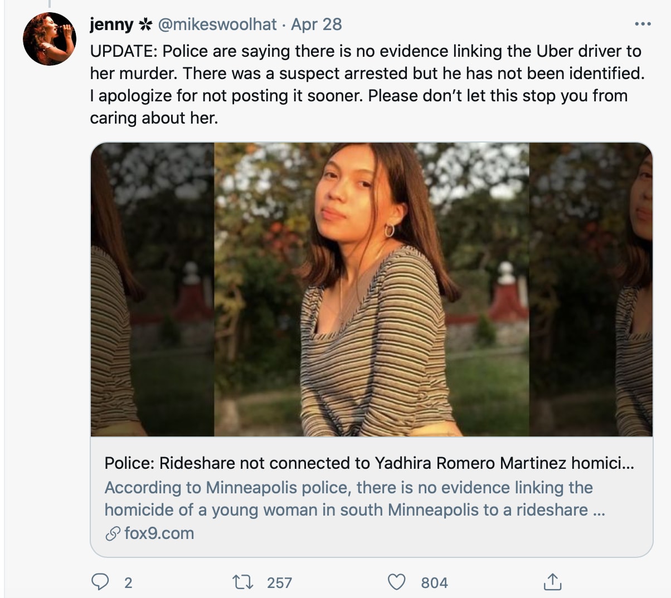Visit the @mikeswoolhat handle
The width and height of the screenshot is (671, 598).
217,24
